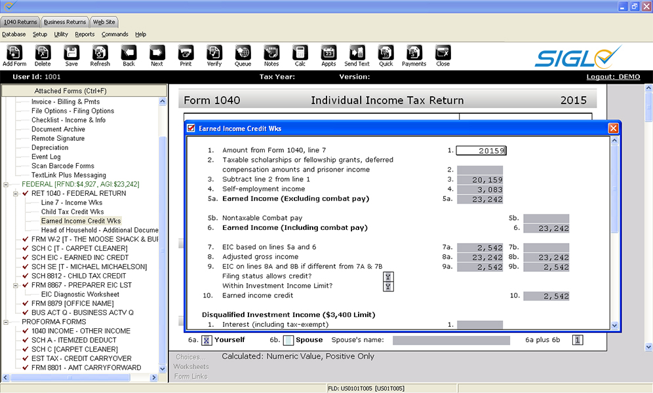The image size is (653, 393).
Task: Toggle the 6a Yourself checkbox
Action: [207, 340]
